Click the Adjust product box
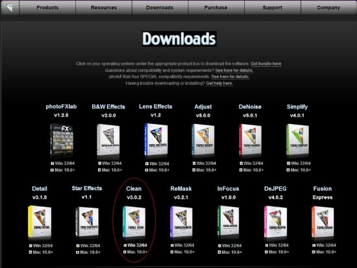The width and height of the screenshot is (357, 268). (x=203, y=140)
